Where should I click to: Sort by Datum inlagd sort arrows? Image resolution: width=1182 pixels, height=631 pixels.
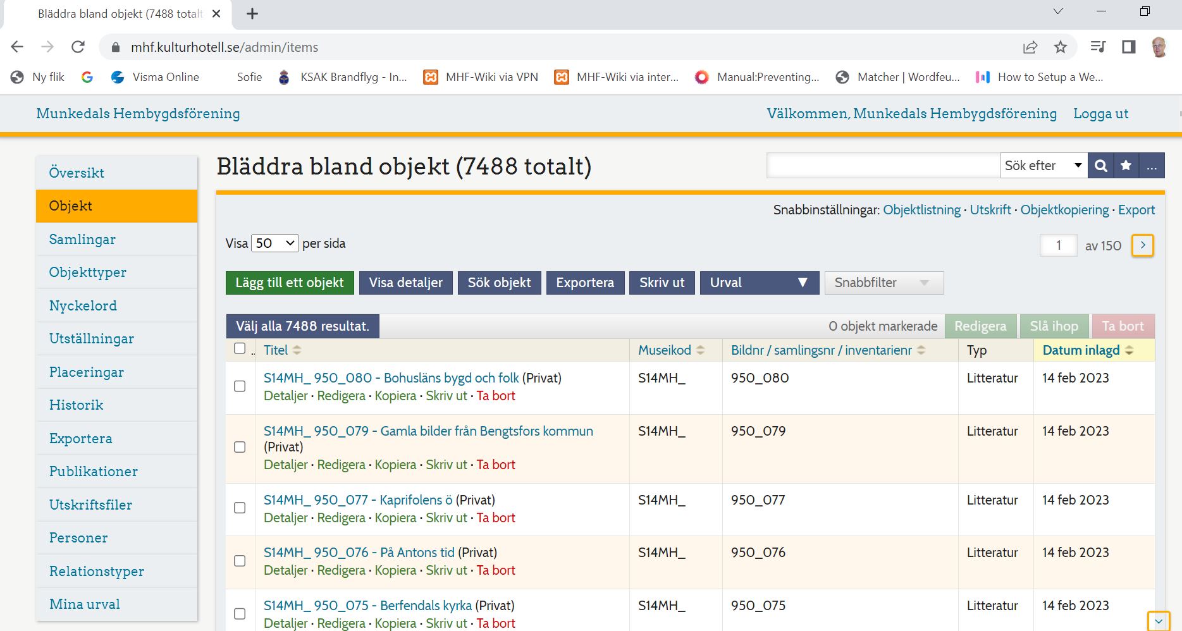click(1129, 350)
